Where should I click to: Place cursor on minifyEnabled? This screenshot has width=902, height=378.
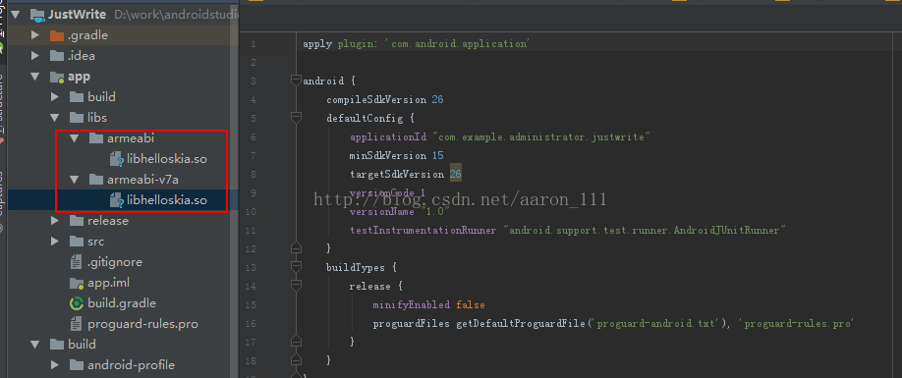[x=412, y=304]
